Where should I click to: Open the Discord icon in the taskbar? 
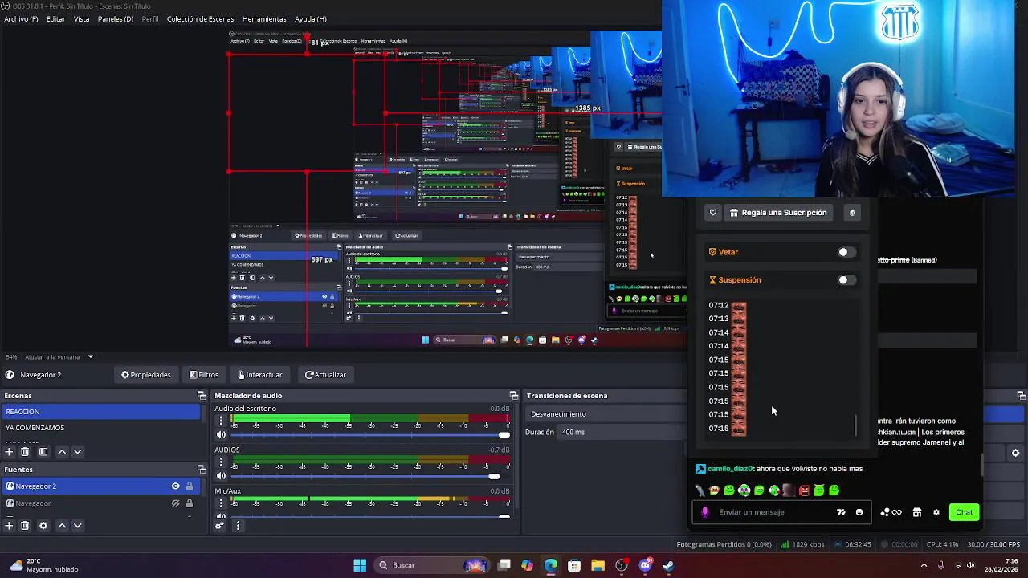tap(645, 565)
